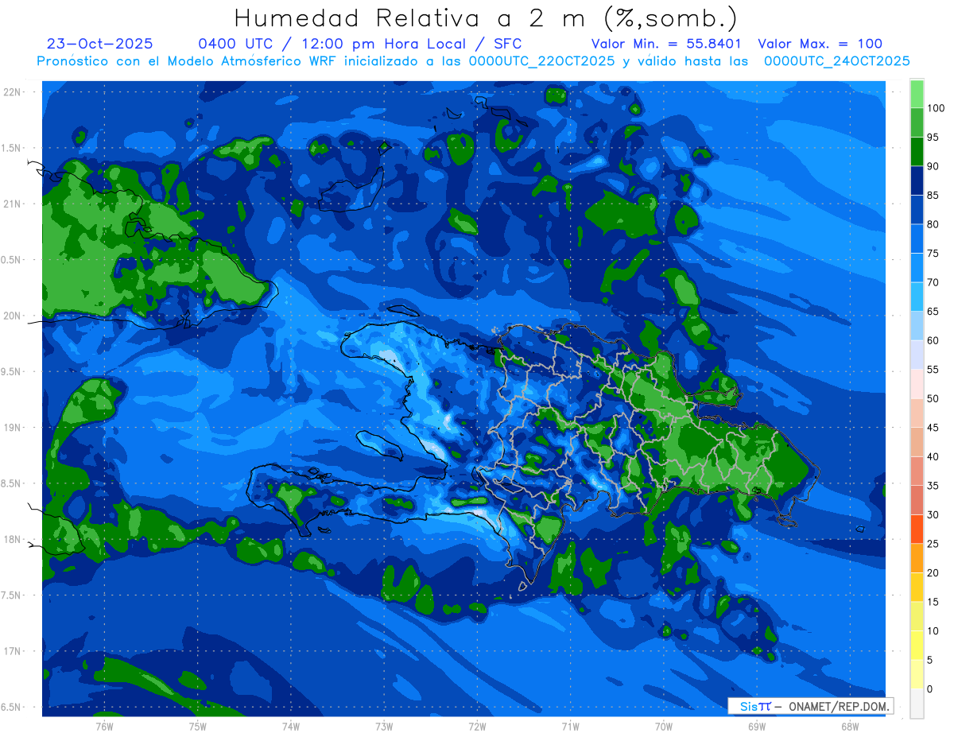Viewport: 954px width, 737px height.
Task: Click the dark green 90-95 legend swatch
Action: click(917, 152)
